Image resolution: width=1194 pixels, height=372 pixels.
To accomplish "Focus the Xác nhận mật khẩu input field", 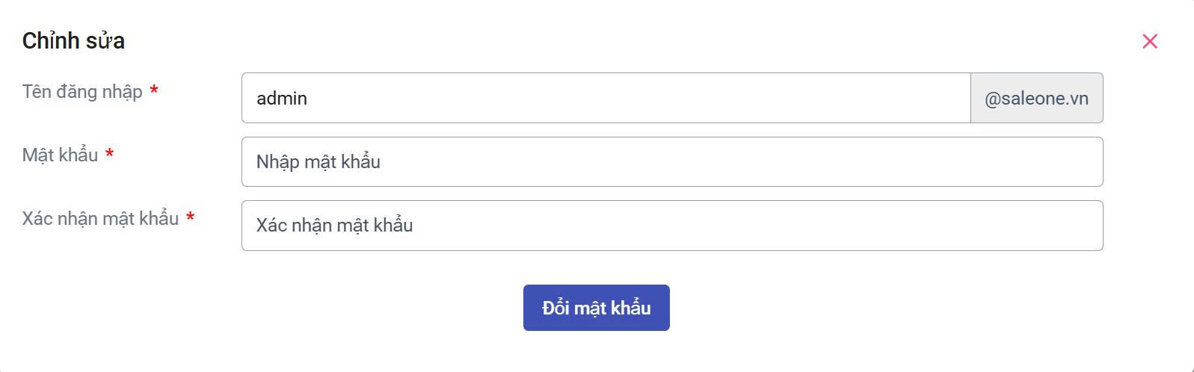I will tap(671, 226).
